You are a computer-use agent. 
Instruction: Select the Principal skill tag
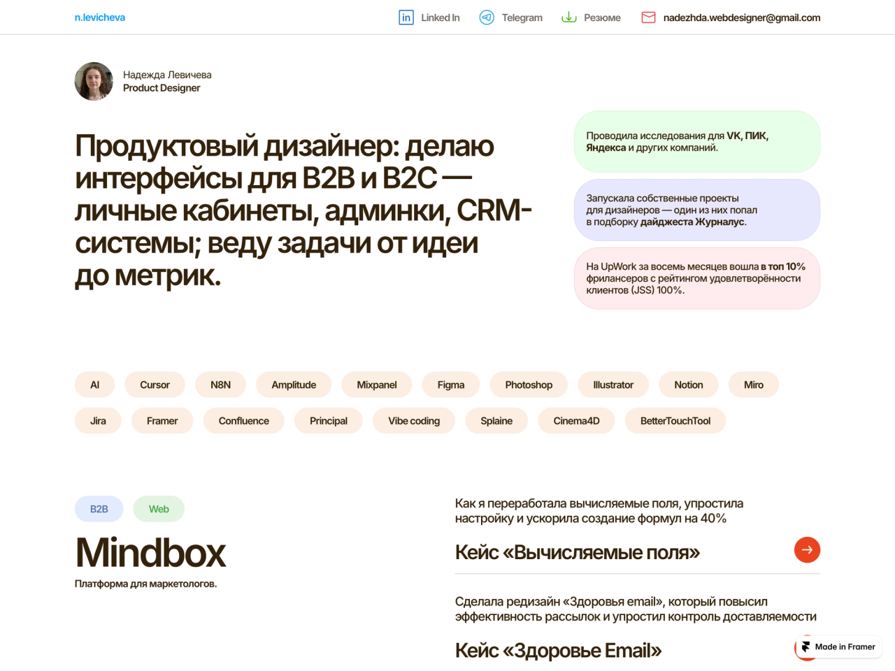pos(329,421)
